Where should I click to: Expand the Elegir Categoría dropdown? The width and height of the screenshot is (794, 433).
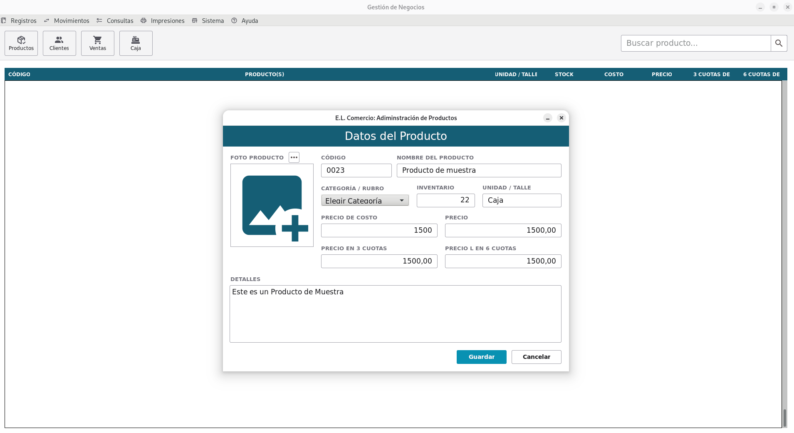click(365, 201)
